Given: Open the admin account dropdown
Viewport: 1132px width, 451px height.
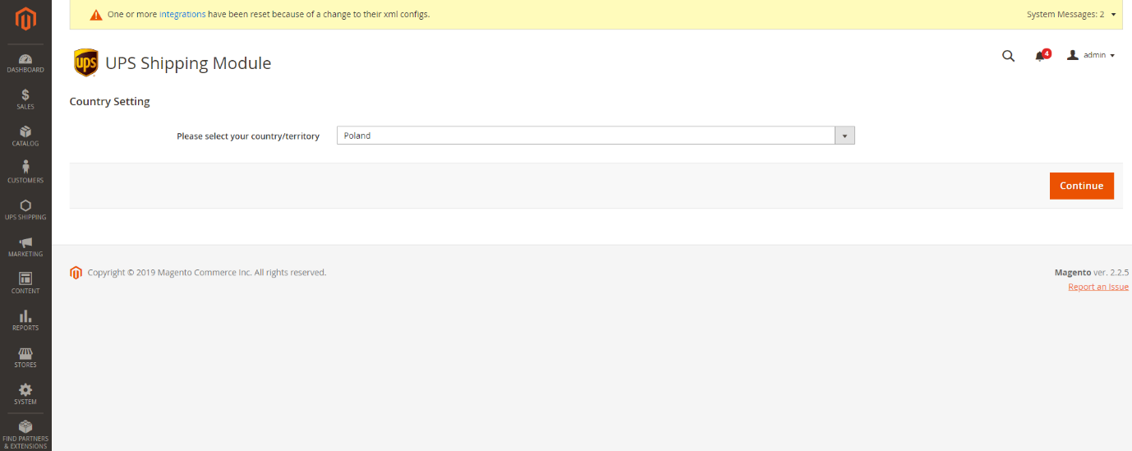Looking at the screenshot, I should [x=1090, y=55].
